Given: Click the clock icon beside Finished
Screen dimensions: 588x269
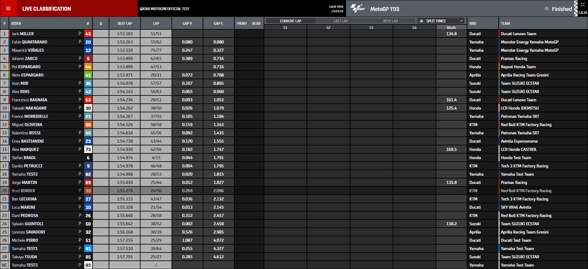Looking at the screenshot, I should tap(547, 9).
